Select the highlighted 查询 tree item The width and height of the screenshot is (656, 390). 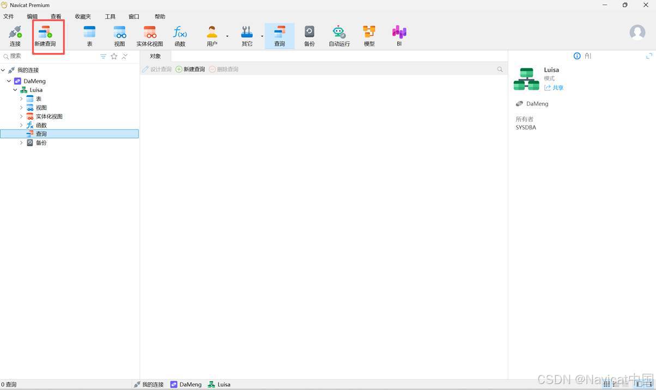click(x=69, y=134)
